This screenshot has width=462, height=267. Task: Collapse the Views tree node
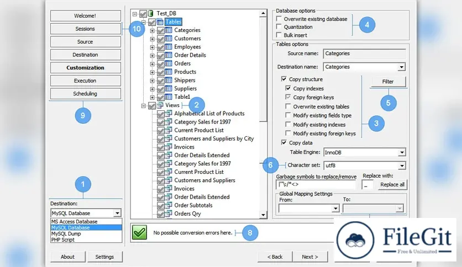[144, 106]
